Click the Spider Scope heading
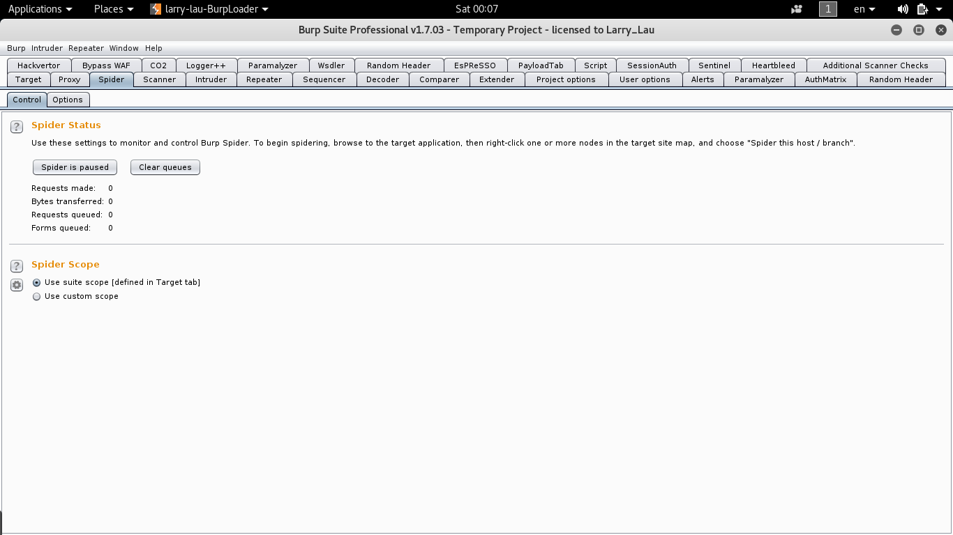Image resolution: width=953 pixels, height=535 pixels. tap(66, 265)
